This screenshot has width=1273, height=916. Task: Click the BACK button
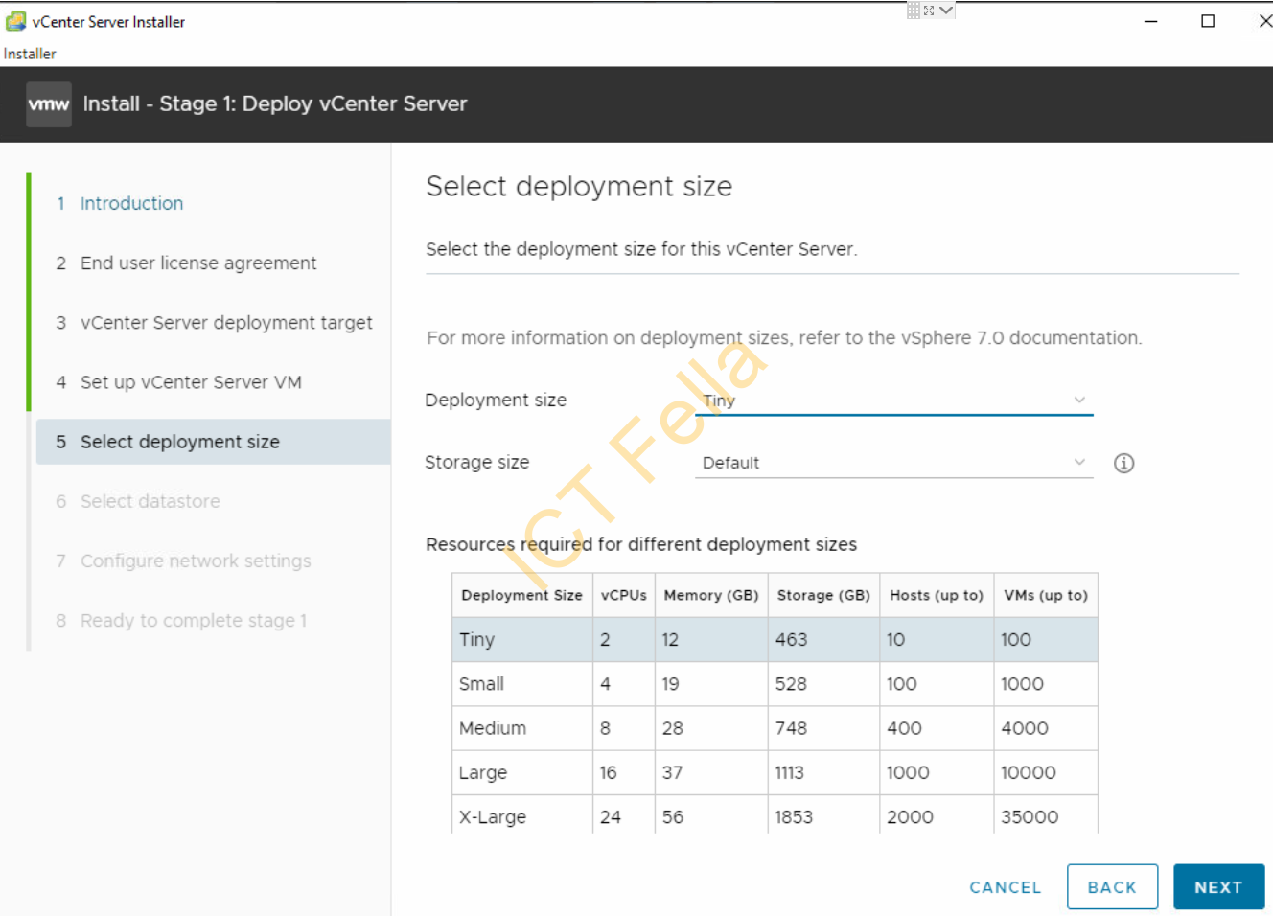(x=1112, y=887)
